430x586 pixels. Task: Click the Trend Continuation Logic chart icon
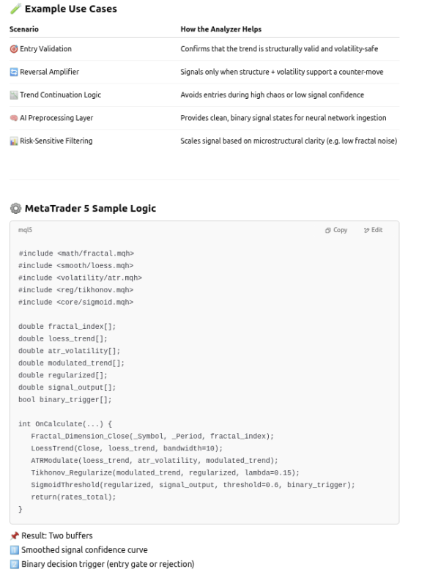[13, 94]
